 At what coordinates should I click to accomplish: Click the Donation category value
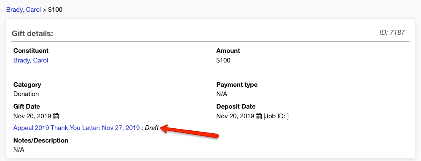click(26, 94)
